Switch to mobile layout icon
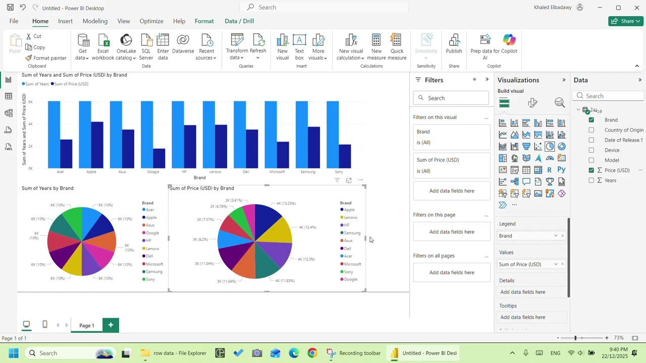646x363 pixels. (x=45, y=325)
